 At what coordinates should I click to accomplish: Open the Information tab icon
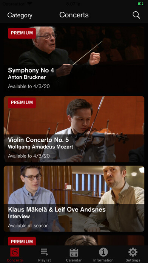[103, 252]
